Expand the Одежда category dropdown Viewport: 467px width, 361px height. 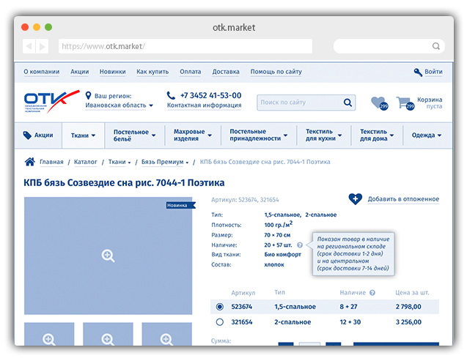click(427, 135)
